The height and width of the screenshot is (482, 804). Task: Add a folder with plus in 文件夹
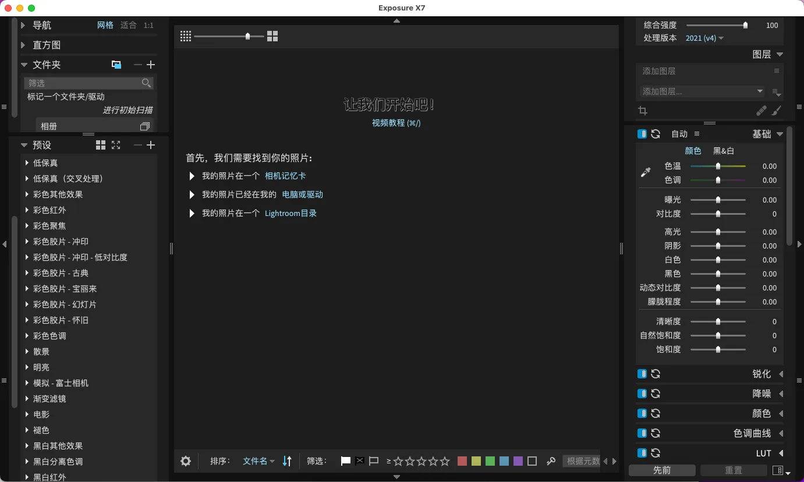[151, 65]
